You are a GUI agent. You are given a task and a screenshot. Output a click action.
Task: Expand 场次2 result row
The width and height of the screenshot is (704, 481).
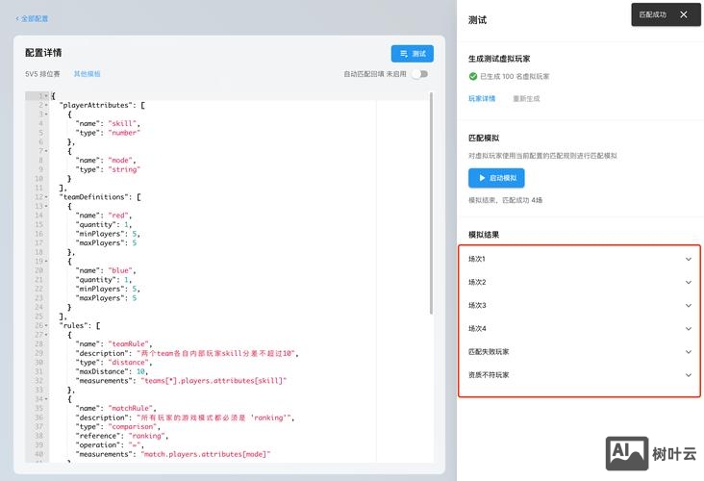point(579,282)
